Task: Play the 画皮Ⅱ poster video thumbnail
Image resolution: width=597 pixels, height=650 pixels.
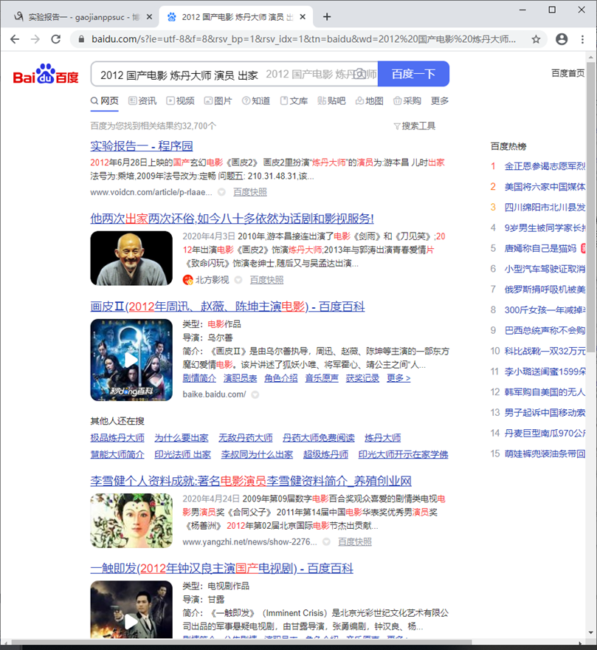Action: coord(131,360)
